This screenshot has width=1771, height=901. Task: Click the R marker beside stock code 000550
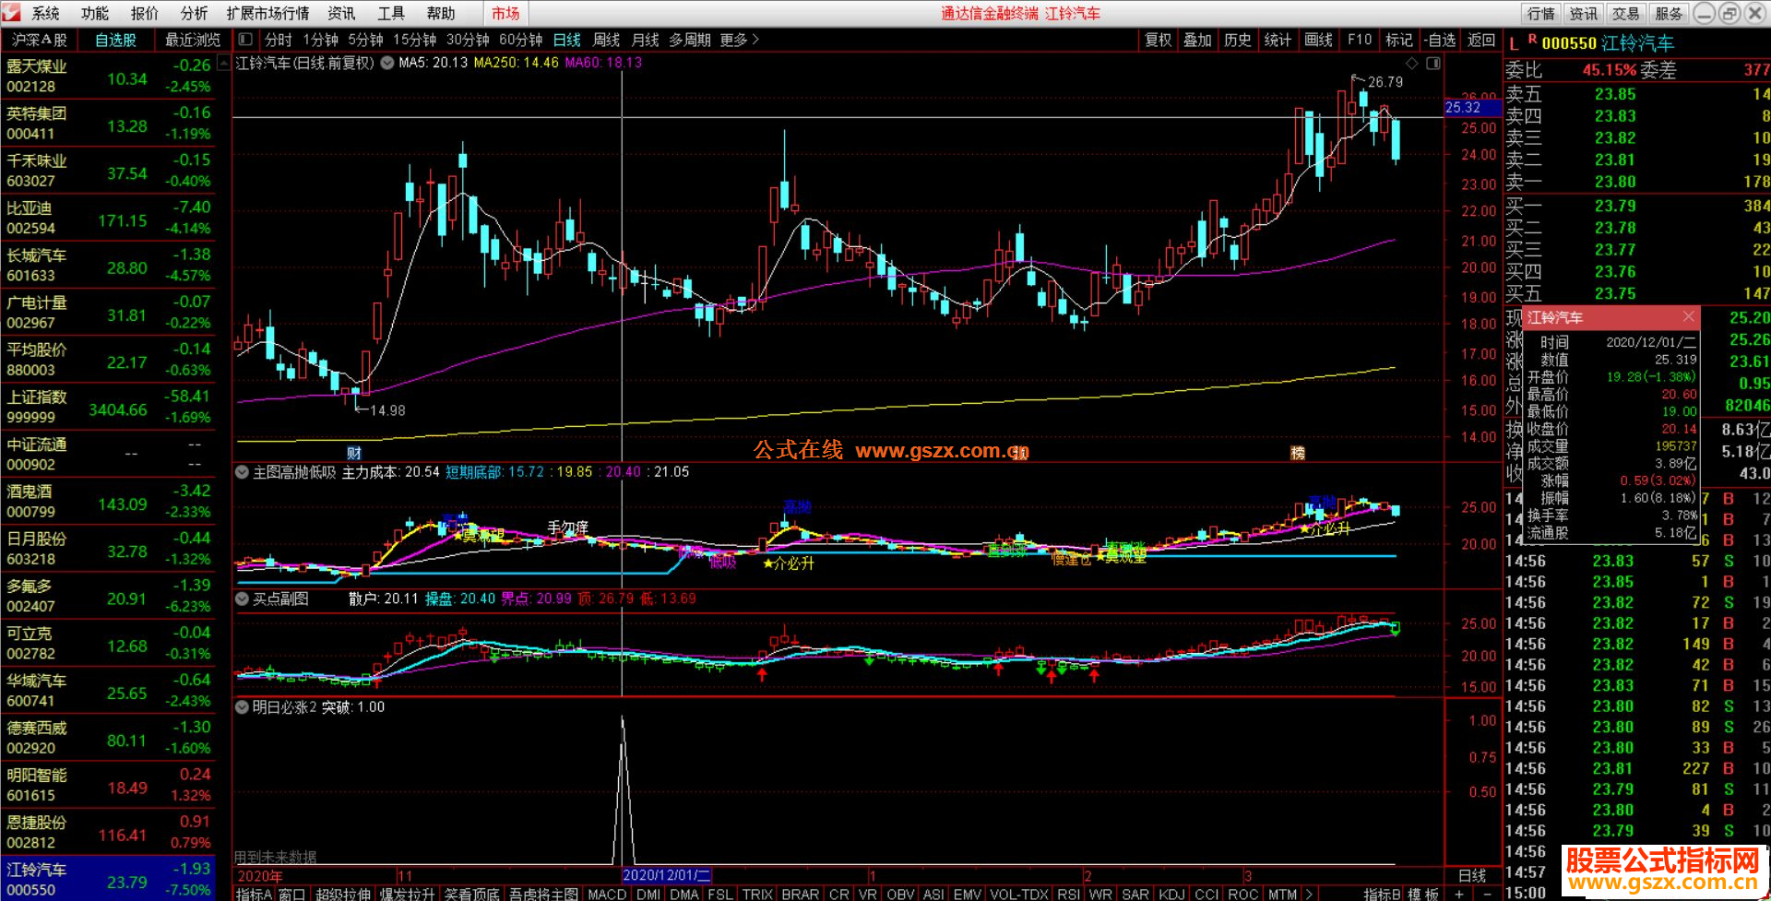pyautogui.click(x=1532, y=40)
